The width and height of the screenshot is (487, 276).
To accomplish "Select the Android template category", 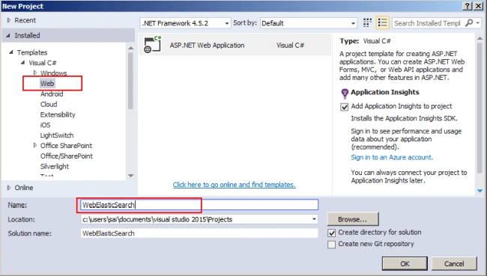I will (x=52, y=94).
